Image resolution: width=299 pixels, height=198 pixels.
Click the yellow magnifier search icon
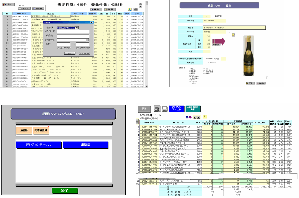tap(129, 9)
